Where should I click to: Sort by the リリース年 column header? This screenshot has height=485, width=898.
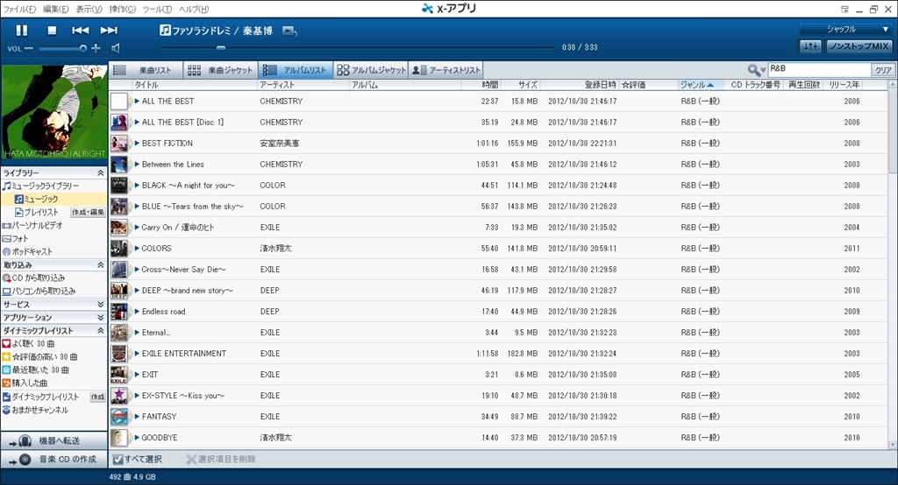844,85
